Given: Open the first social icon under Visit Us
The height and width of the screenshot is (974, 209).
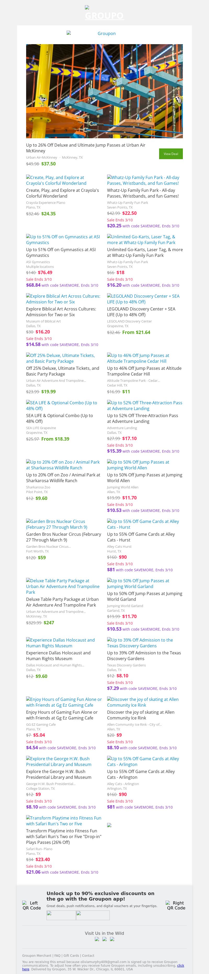Looking at the screenshot, I should (97, 939).
